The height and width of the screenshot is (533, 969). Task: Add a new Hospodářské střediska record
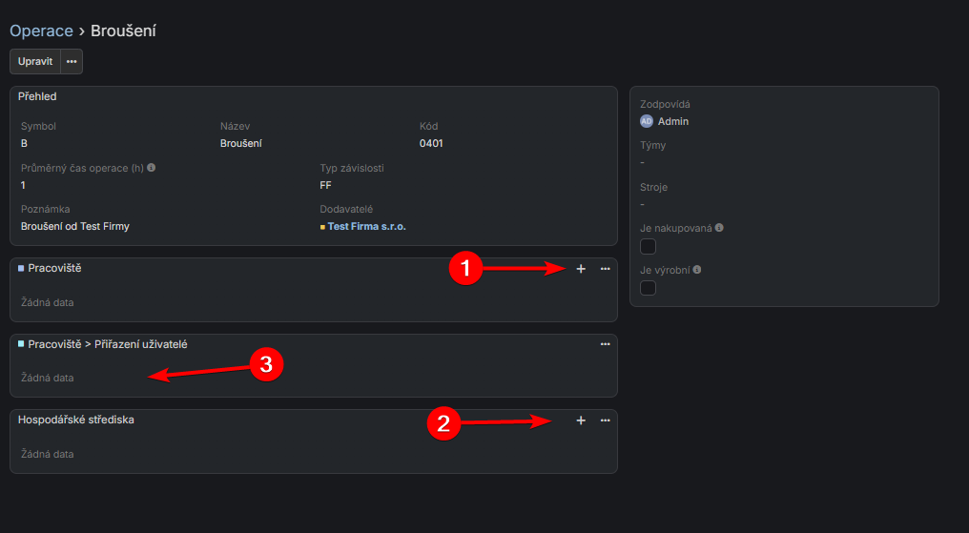(x=581, y=420)
